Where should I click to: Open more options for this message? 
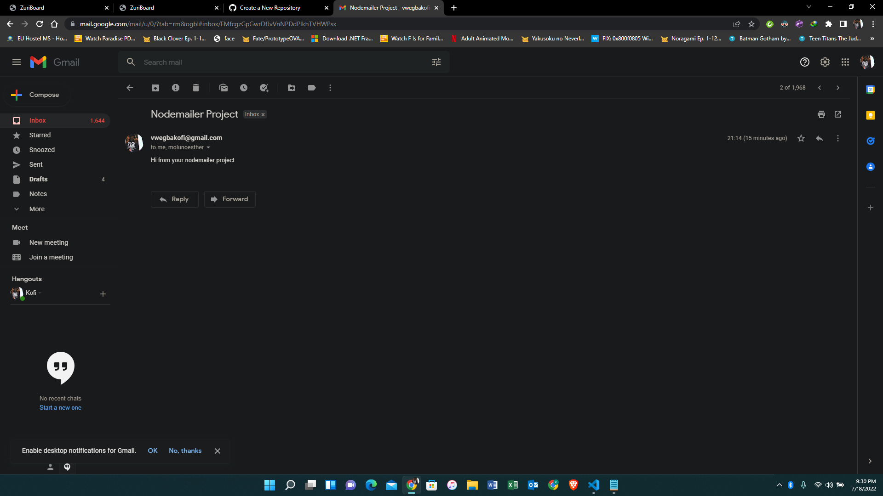[x=837, y=138]
